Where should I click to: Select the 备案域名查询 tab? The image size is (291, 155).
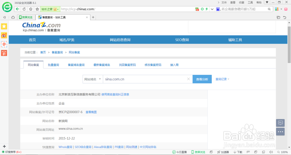pyautogui.click(x=76, y=65)
